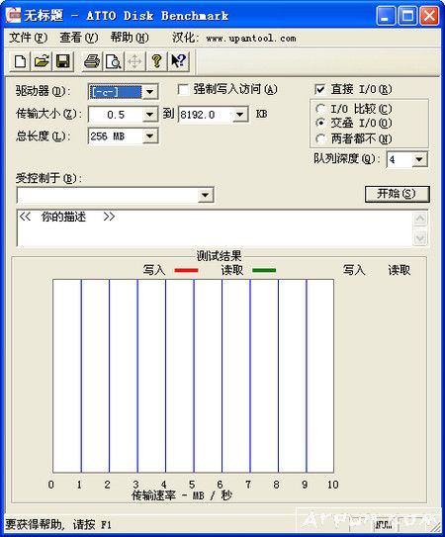Image resolution: width=445 pixels, height=537 pixels.
Task: Click the 传输大小(Z): label
Action: coord(48,114)
